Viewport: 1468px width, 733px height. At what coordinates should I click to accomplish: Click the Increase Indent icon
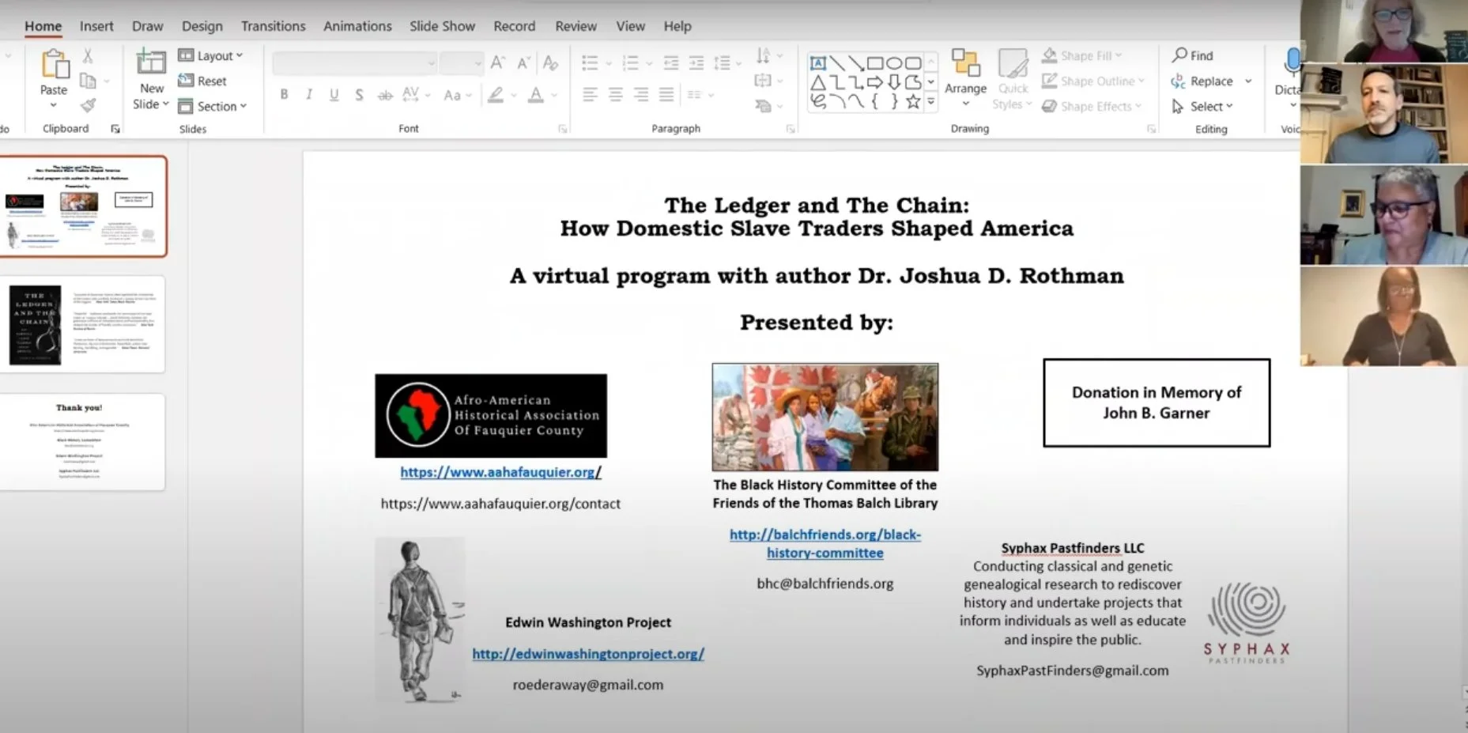click(x=696, y=62)
